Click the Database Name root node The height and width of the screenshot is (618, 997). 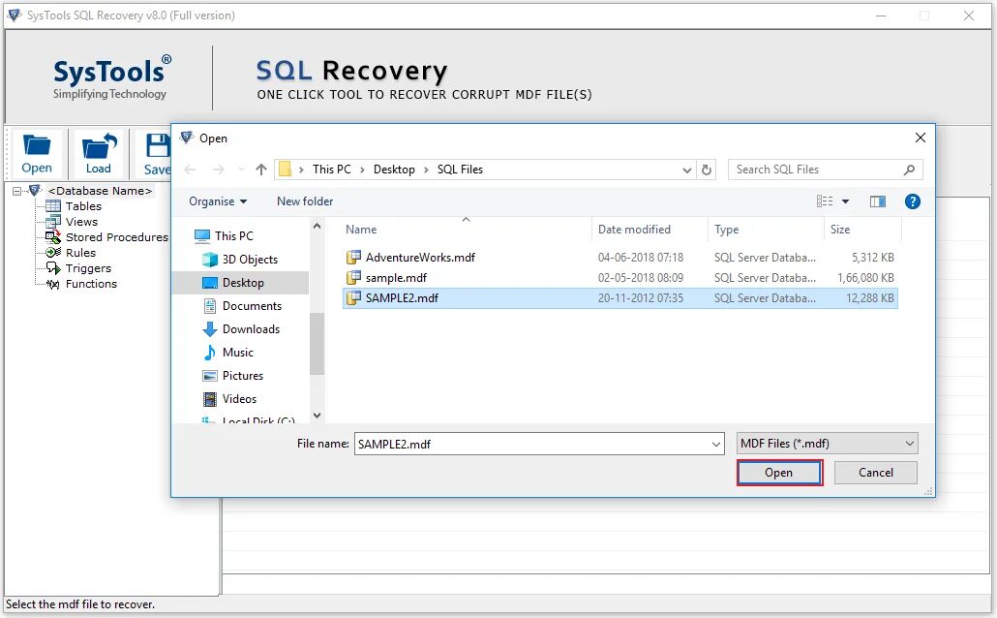pyautogui.click(x=100, y=191)
